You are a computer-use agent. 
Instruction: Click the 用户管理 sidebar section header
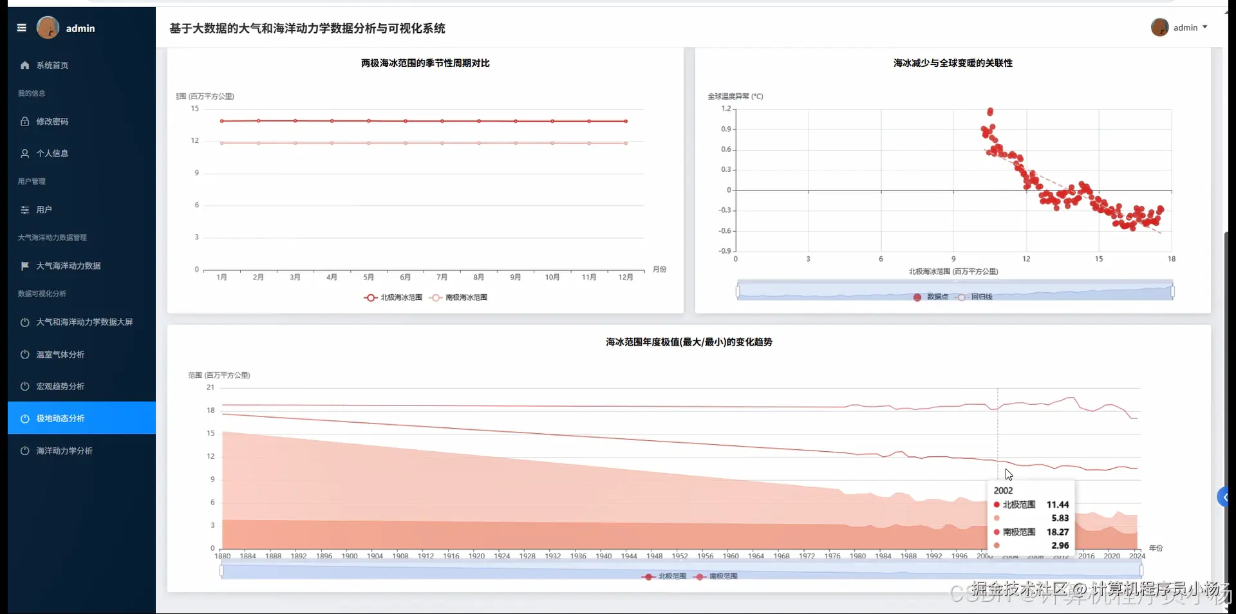32,181
